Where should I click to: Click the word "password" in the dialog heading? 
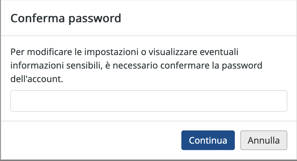pos(95,19)
